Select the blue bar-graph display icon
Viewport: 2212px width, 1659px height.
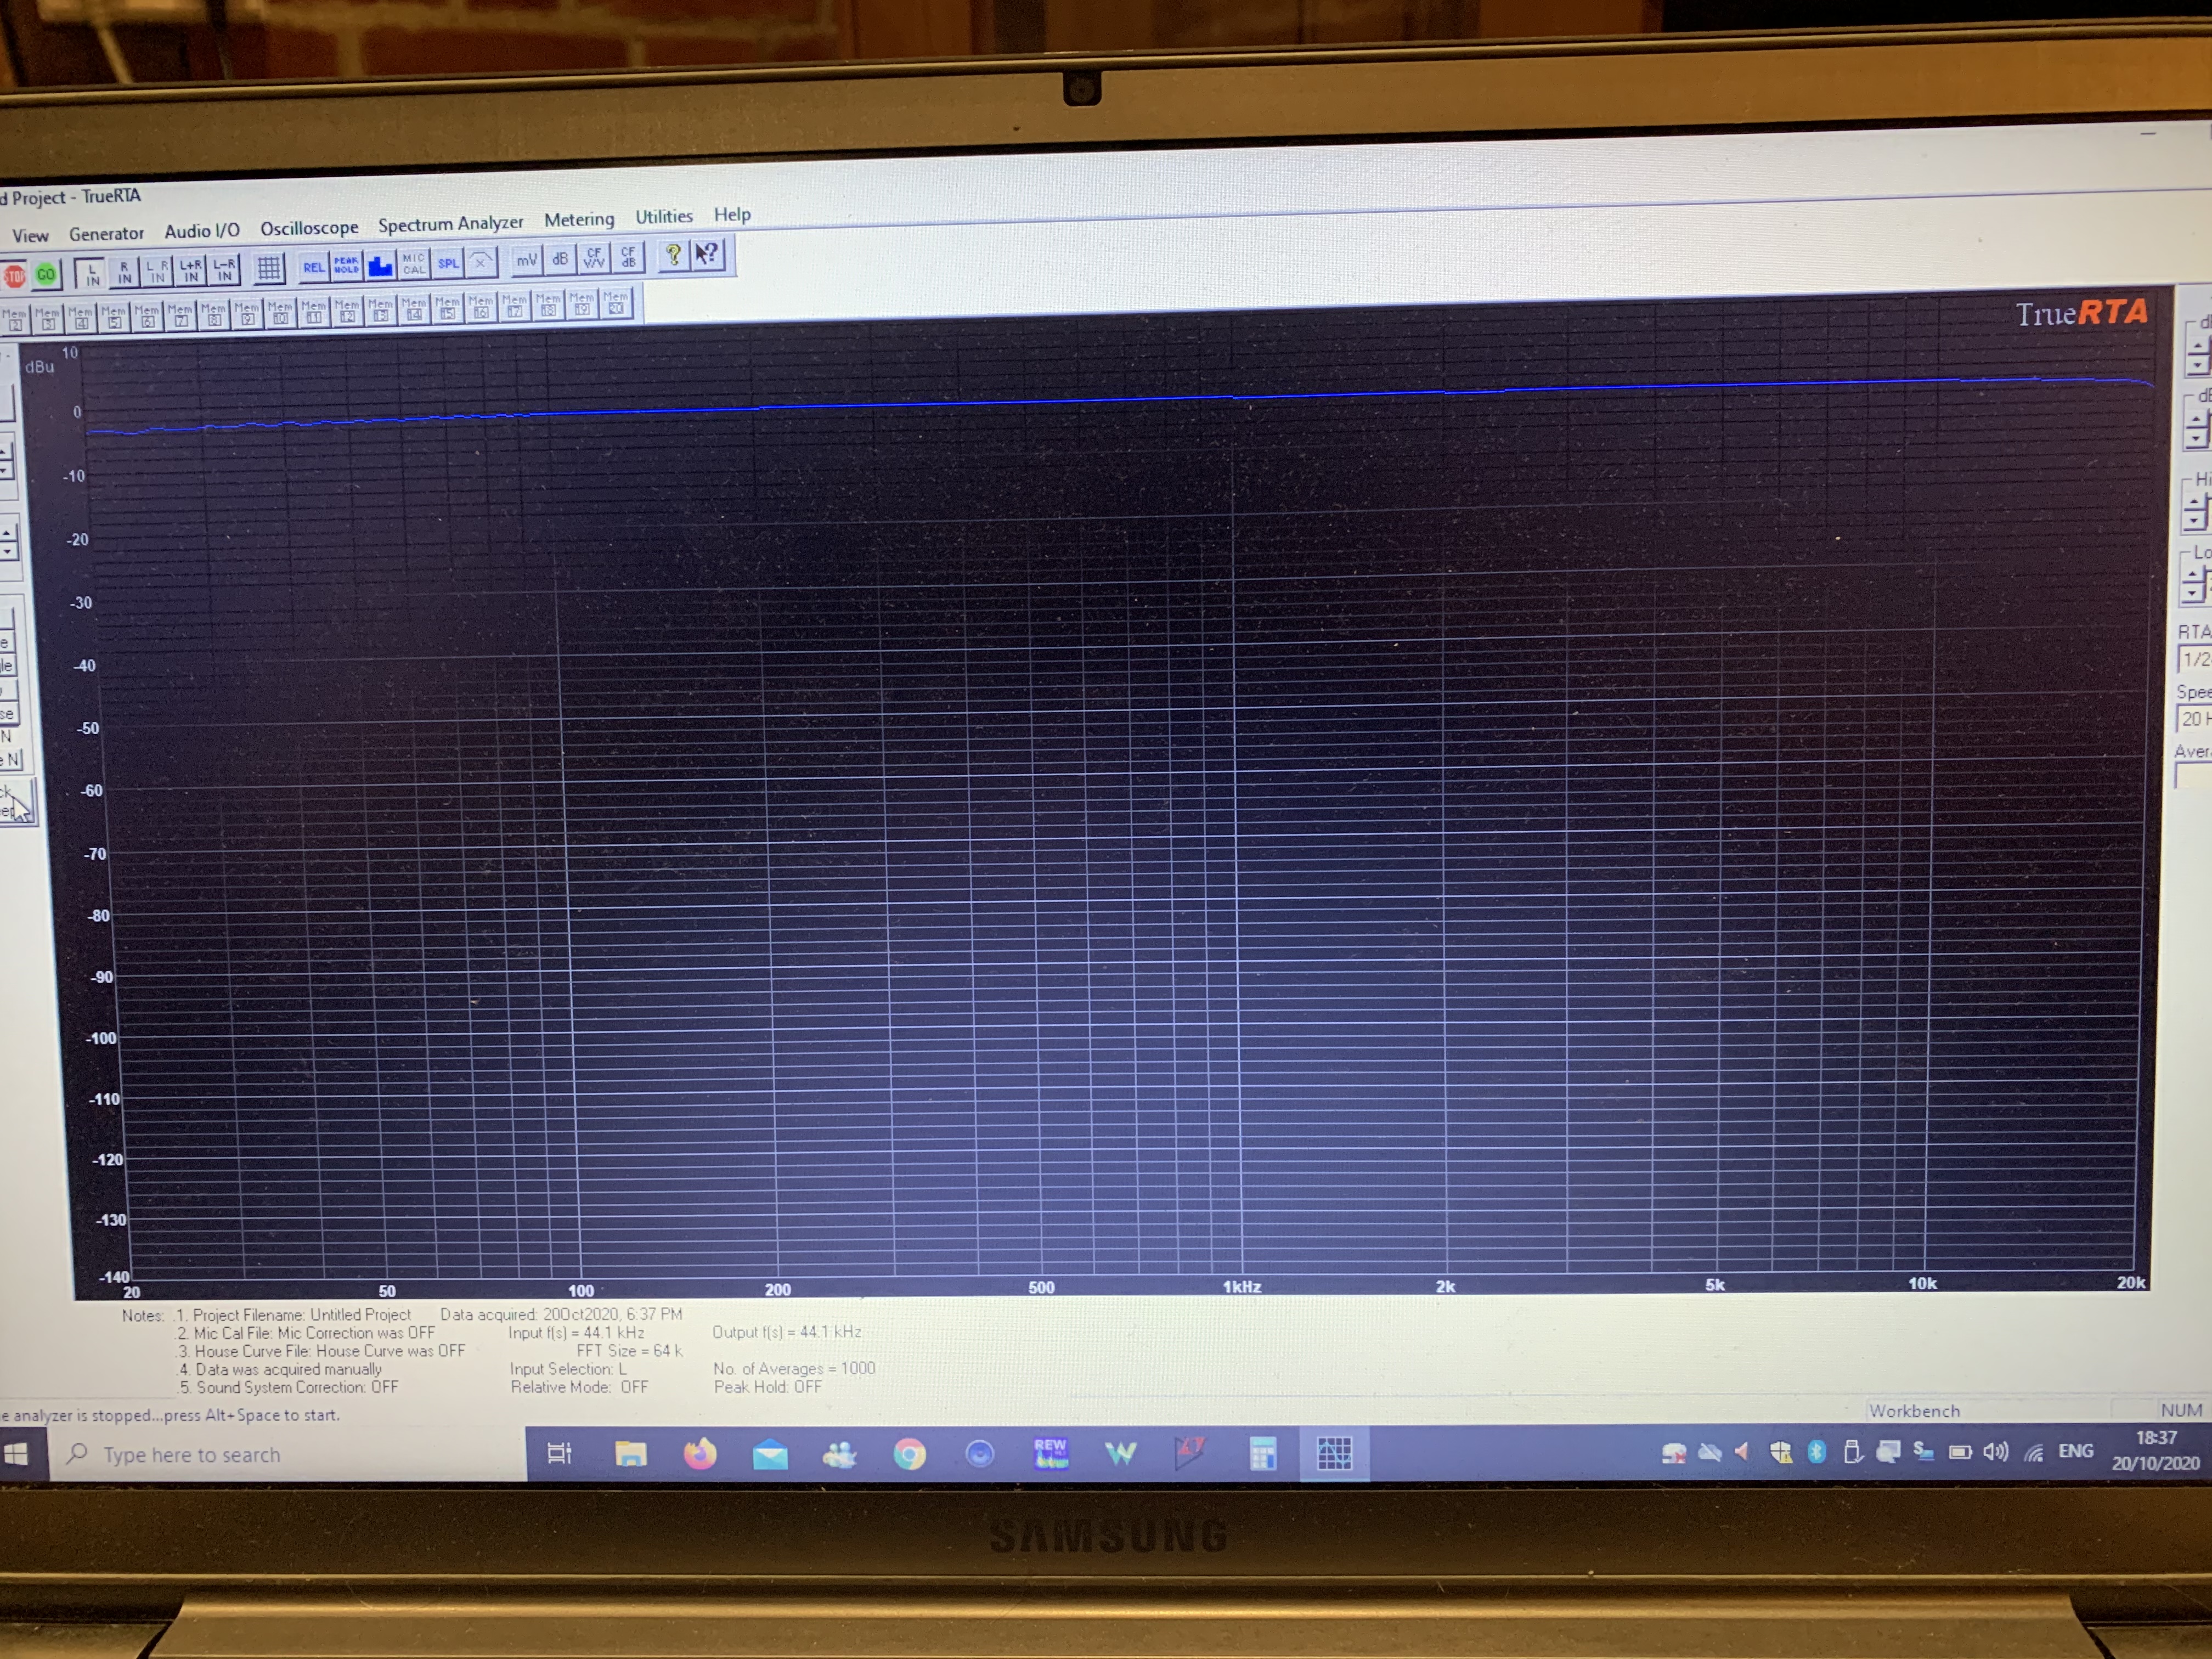click(x=380, y=265)
